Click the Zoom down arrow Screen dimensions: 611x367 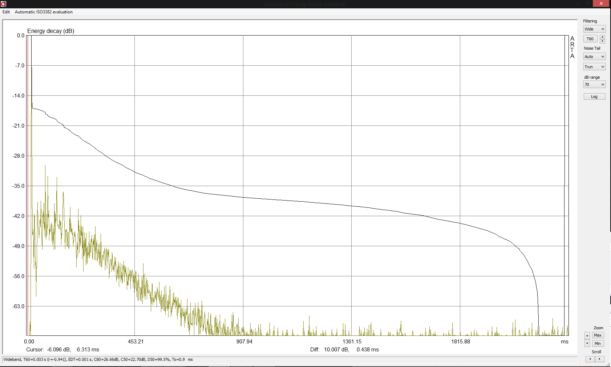(587, 343)
